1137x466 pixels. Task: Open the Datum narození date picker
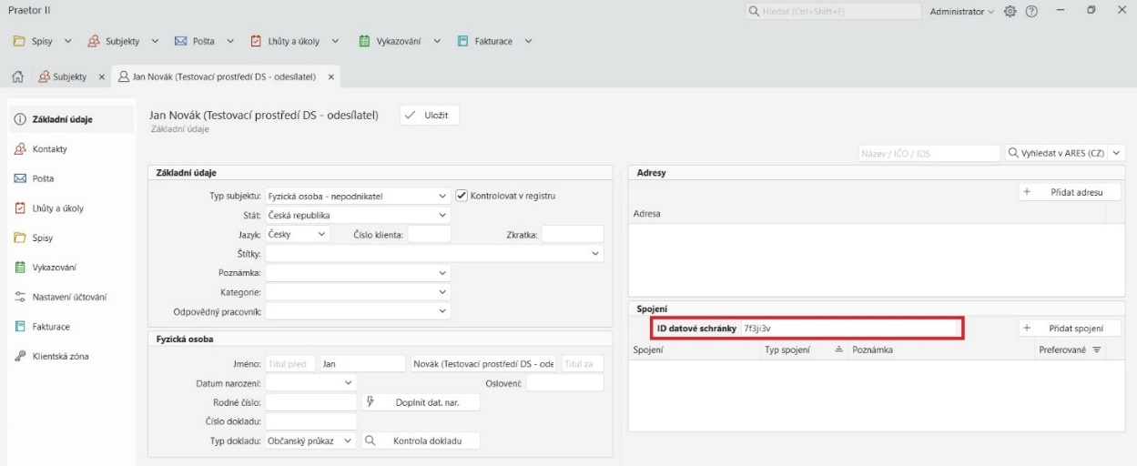click(348, 383)
